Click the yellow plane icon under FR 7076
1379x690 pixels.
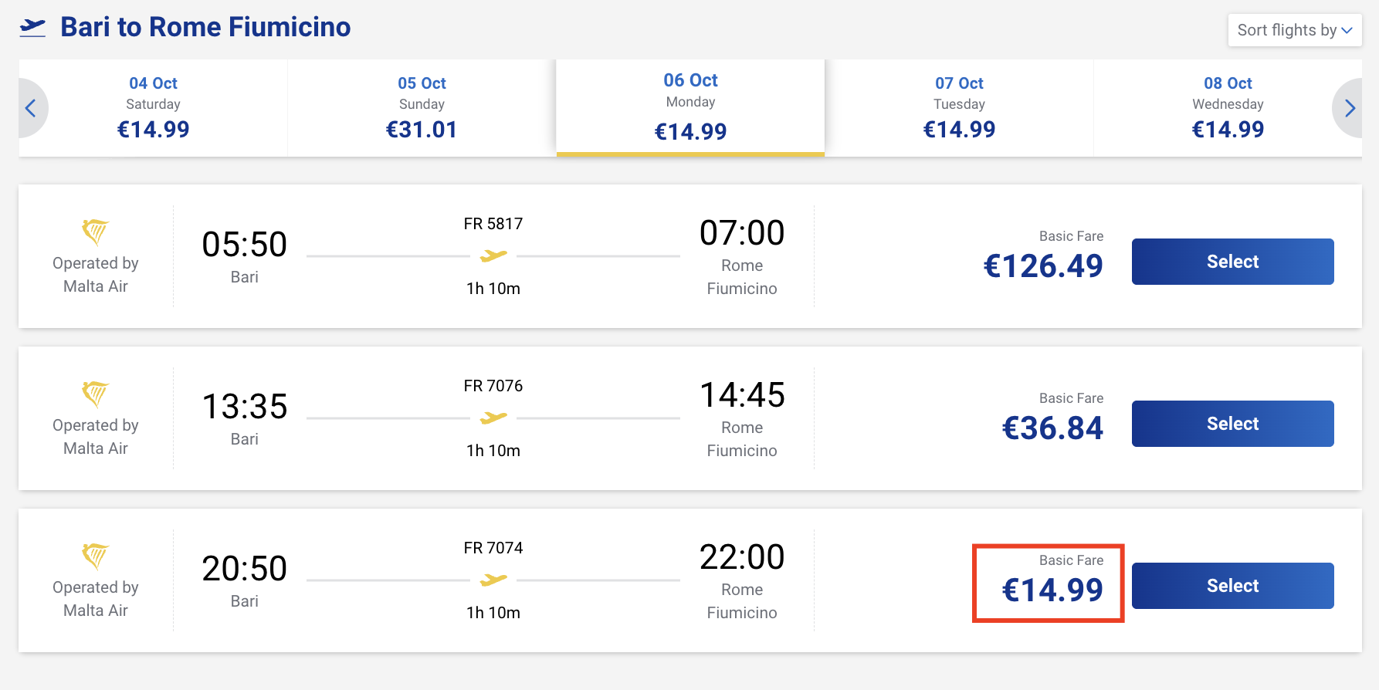(x=493, y=418)
